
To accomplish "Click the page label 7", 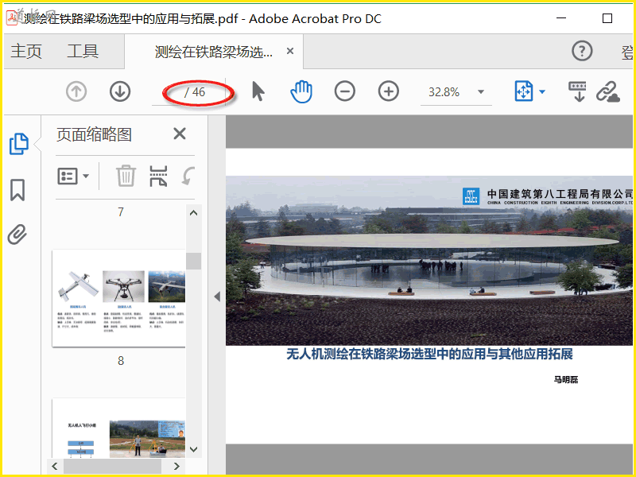I will [x=121, y=212].
